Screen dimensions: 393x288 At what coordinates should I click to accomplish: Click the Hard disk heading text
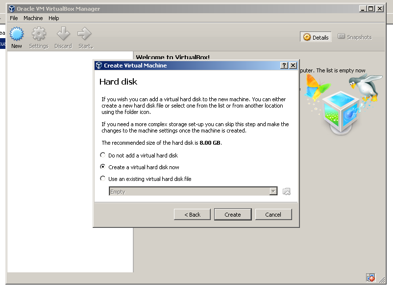coord(118,82)
